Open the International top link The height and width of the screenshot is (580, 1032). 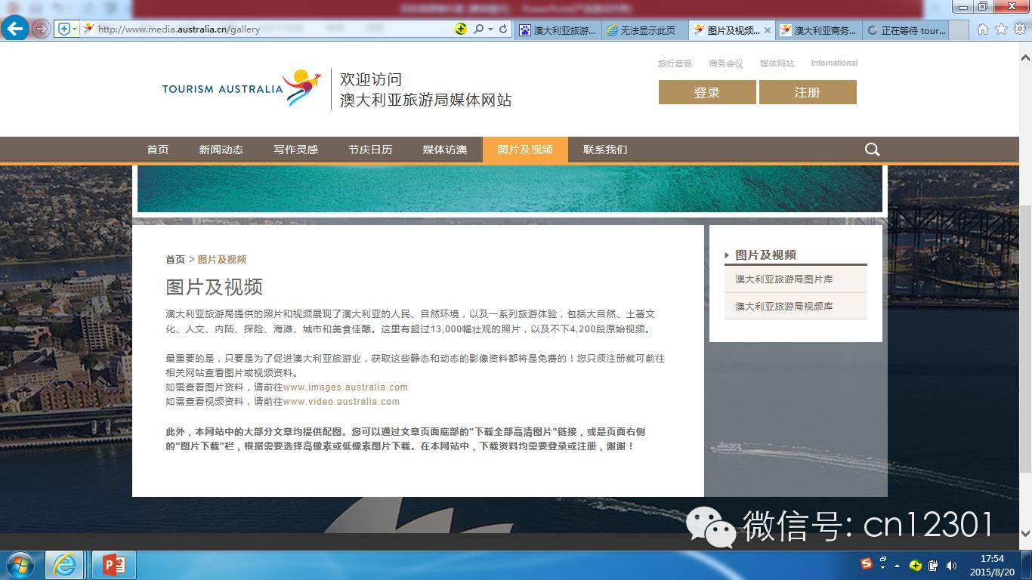pos(834,63)
